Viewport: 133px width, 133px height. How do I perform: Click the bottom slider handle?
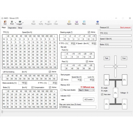(2, 112)
